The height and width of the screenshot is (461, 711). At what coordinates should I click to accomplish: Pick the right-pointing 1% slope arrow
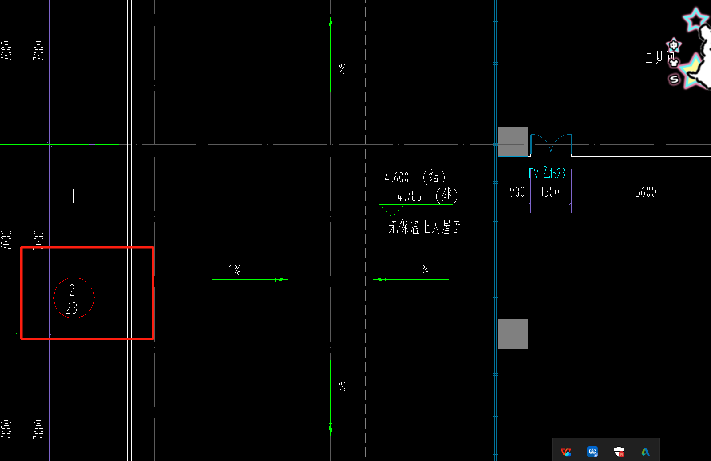click(250, 279)
